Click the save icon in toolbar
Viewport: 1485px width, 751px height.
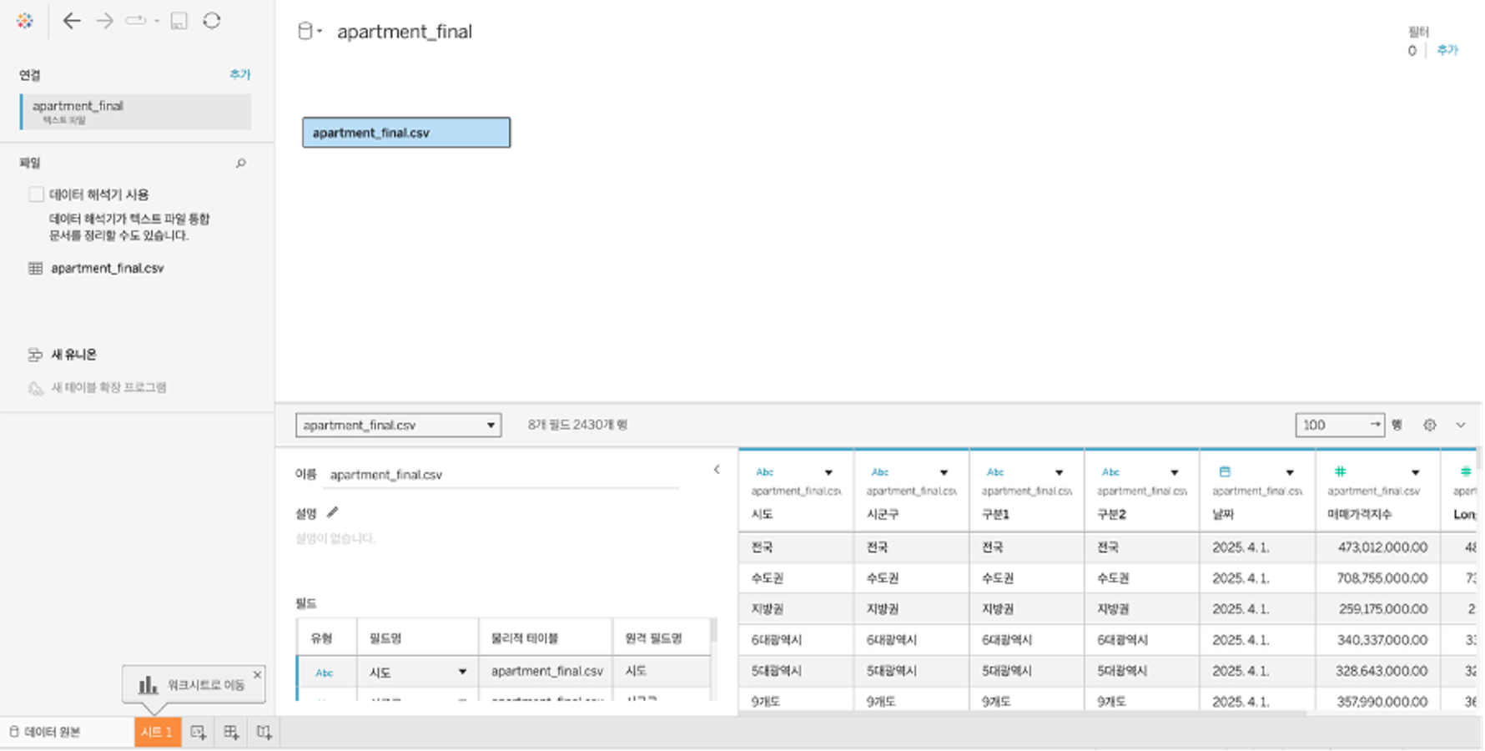pos(179,21)
